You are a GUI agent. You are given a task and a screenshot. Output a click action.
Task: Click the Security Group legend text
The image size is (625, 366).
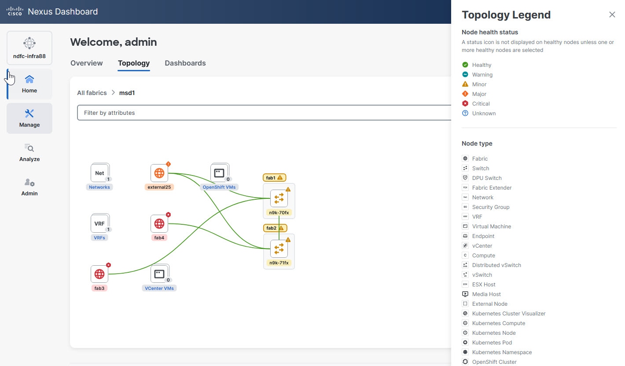tap(491, 207)
